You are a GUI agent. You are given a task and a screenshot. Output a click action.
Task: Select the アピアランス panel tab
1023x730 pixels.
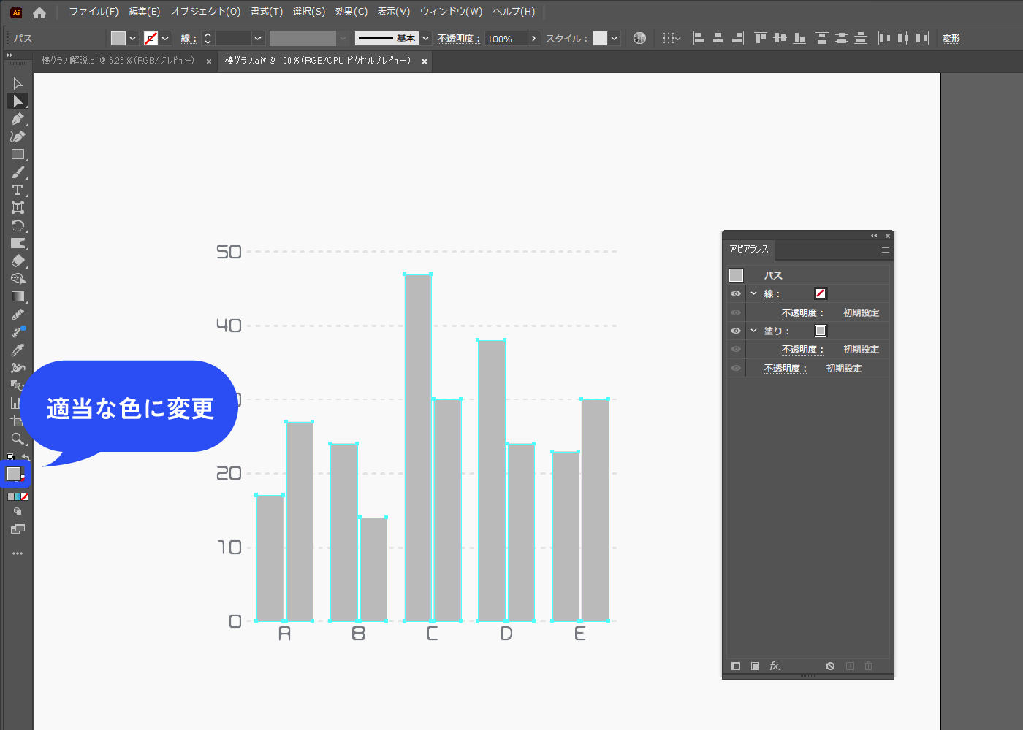[x=749, y=249]
